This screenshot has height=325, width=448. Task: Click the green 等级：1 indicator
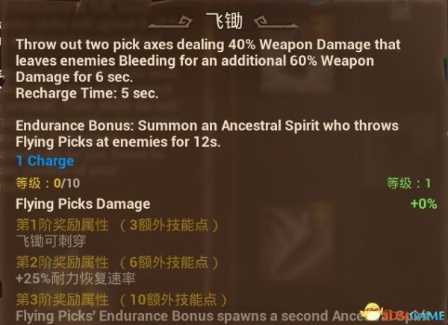pyautogui.click(x=408, y=183)
